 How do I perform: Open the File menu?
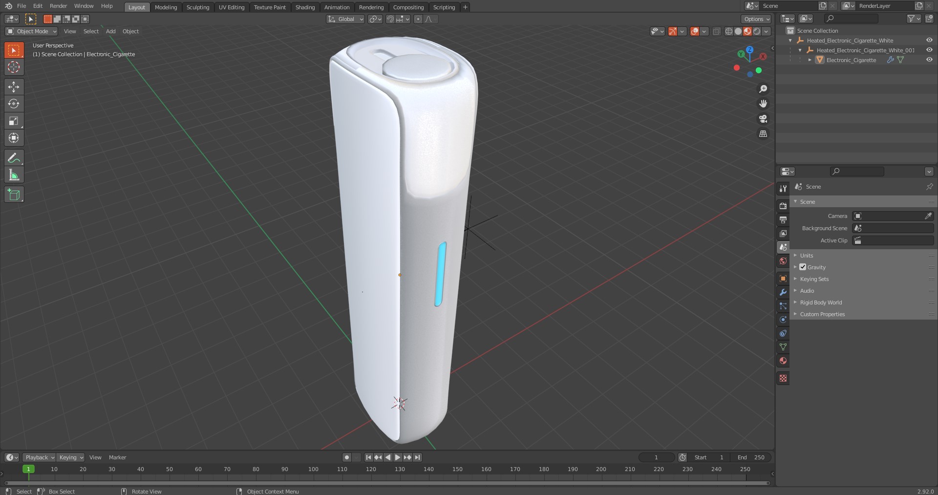(x=21, y=6)
